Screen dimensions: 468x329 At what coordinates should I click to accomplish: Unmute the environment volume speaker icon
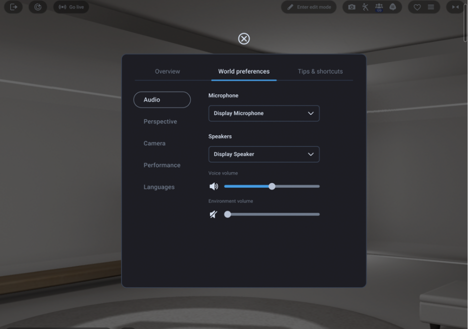click(x=213, y=214)
